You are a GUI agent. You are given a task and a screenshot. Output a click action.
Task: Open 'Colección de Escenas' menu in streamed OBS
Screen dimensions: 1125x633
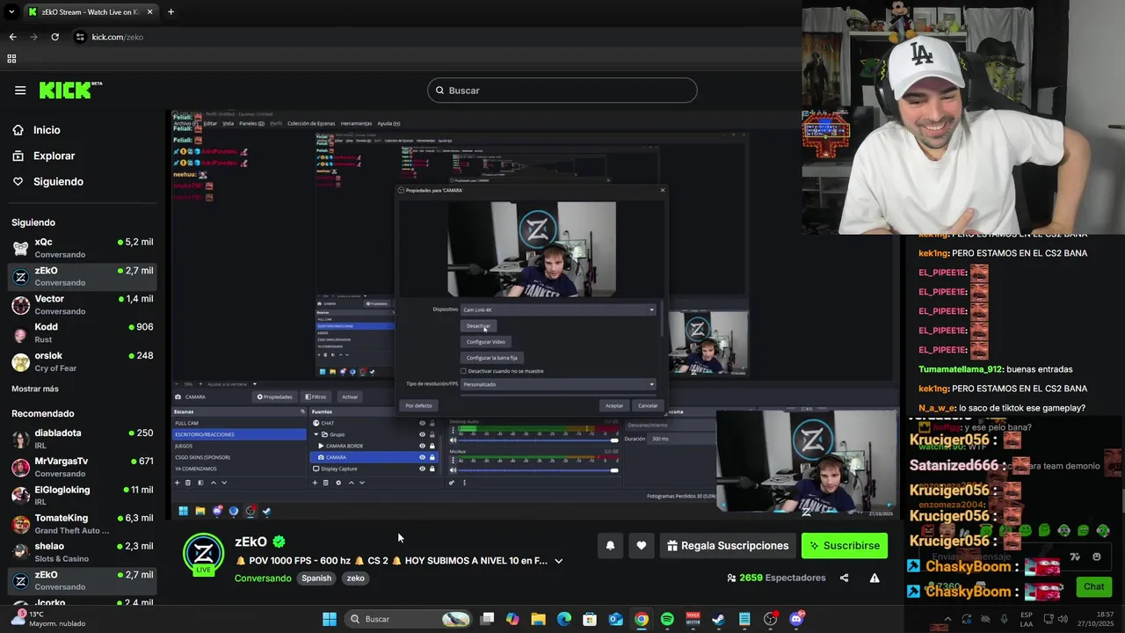[311, 123]
